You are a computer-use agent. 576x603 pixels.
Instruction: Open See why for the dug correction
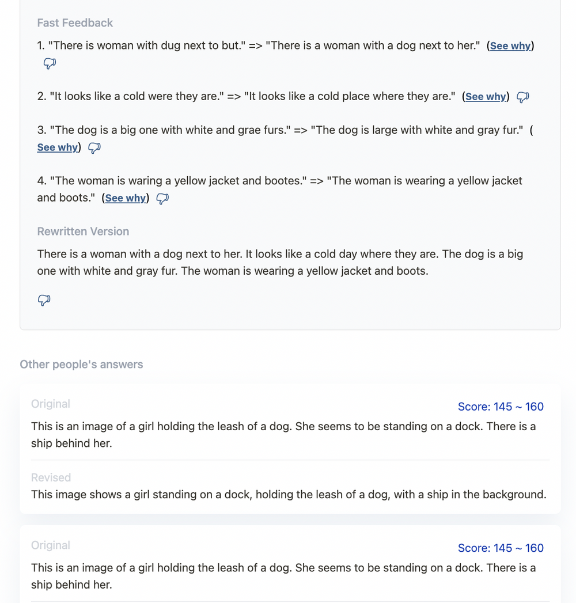(x=510, y=45)
